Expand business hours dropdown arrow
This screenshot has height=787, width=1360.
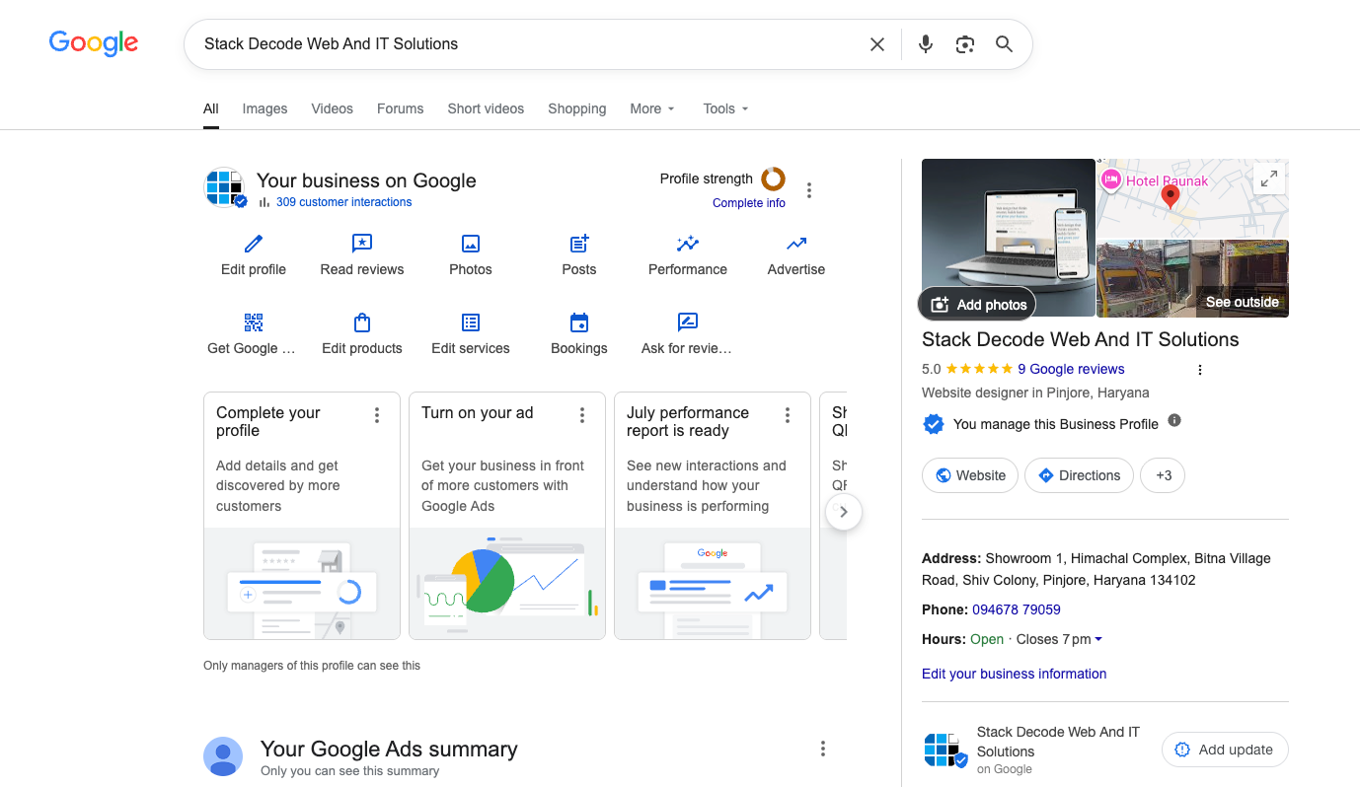pos(1098,639)
